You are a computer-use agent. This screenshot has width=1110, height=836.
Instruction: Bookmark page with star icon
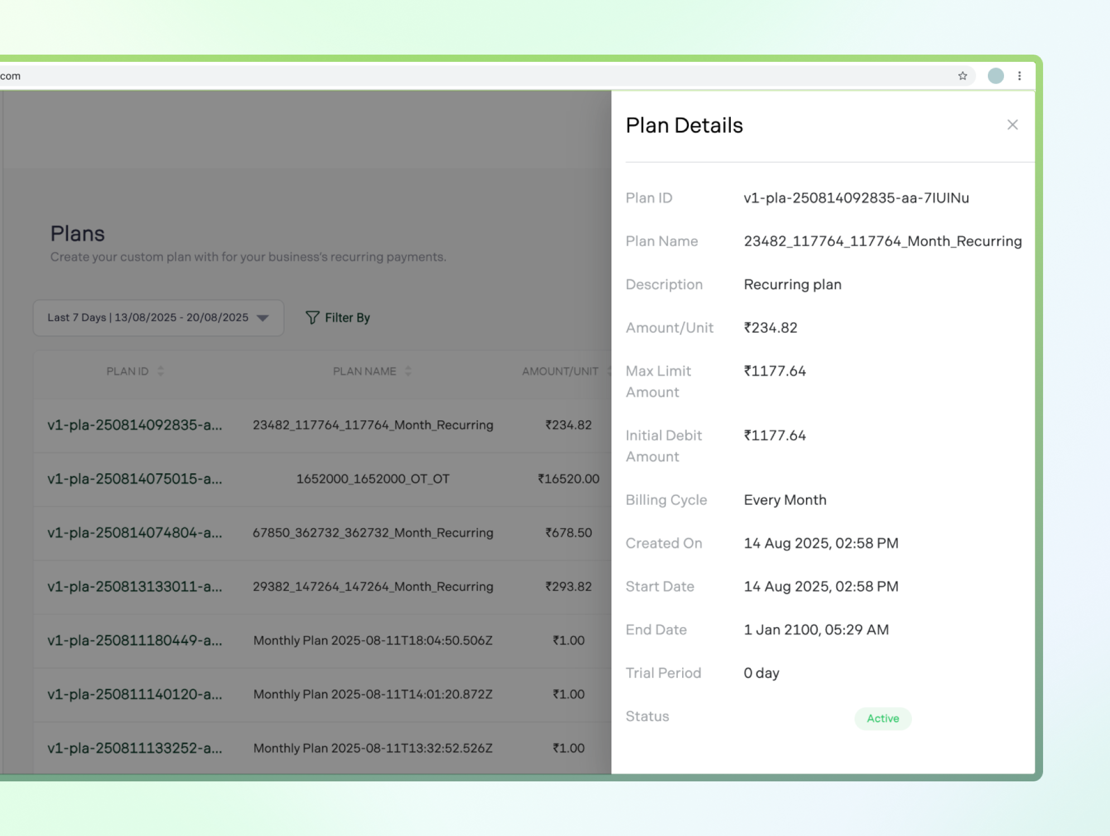[x=962, y=76]
